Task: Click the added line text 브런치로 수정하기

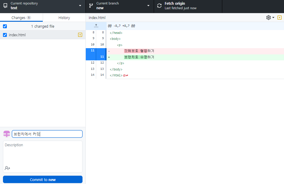Action: click(139, 57)
